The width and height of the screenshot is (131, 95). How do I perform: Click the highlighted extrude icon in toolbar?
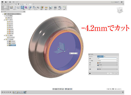click(22, 7)
